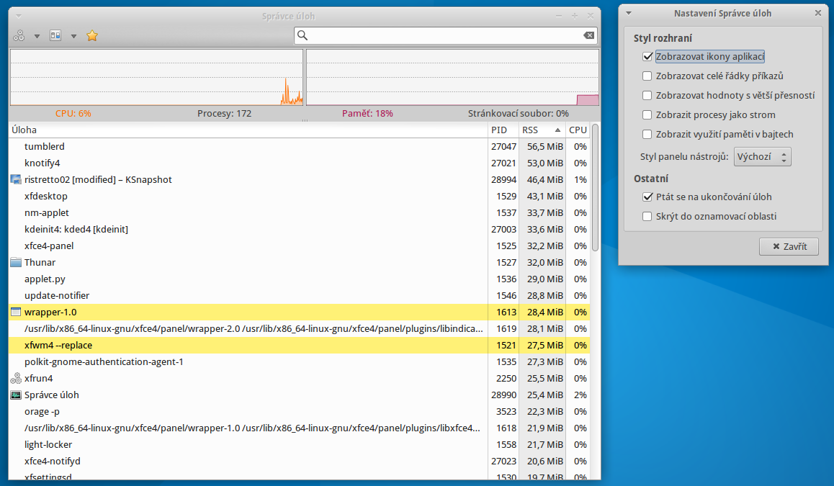The image size is (834, 486).
Task: Select the Thunar process folder icon
Action: coord(16,263)
